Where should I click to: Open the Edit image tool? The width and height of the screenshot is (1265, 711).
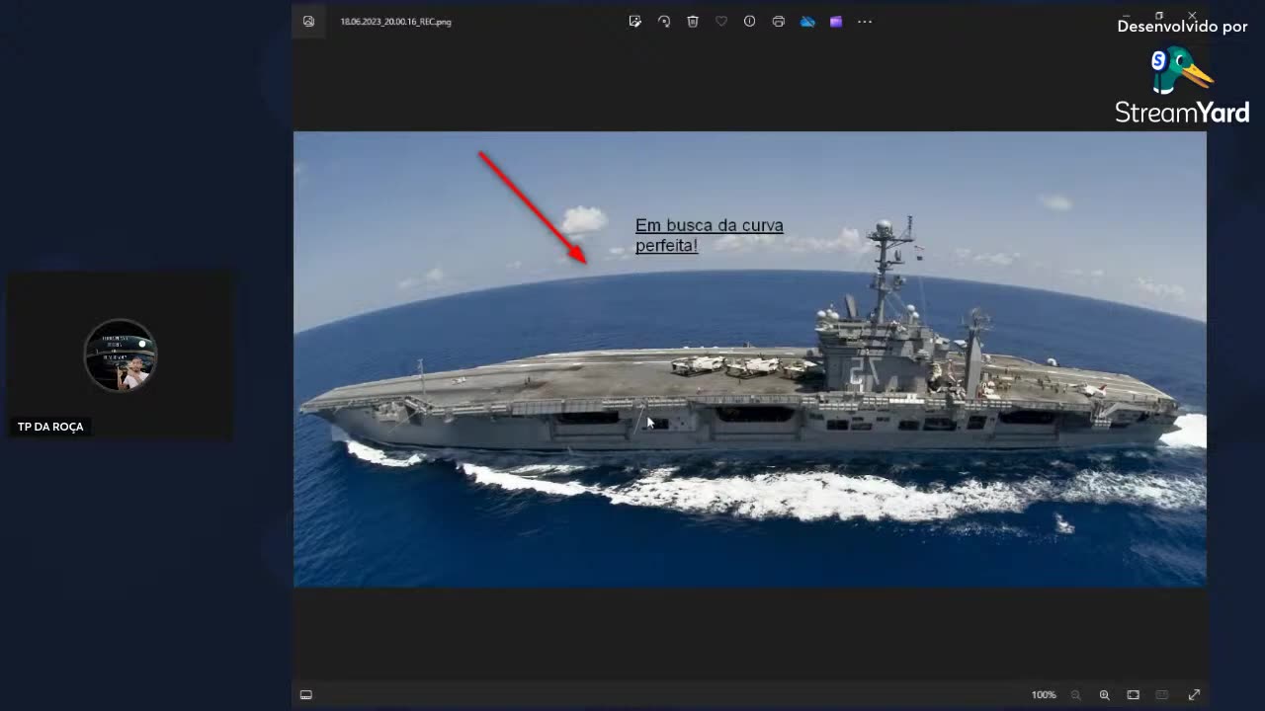(x=635, y=21)
